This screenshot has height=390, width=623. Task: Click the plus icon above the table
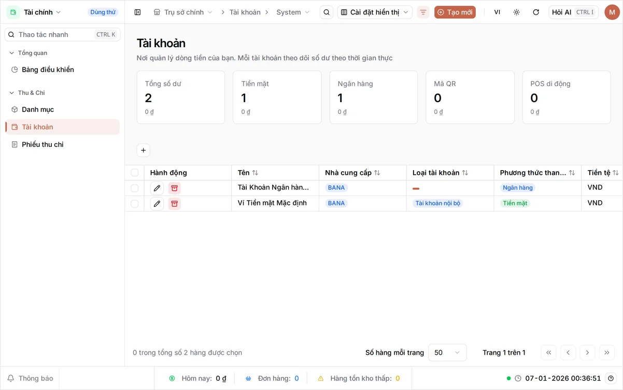point(144,150)
